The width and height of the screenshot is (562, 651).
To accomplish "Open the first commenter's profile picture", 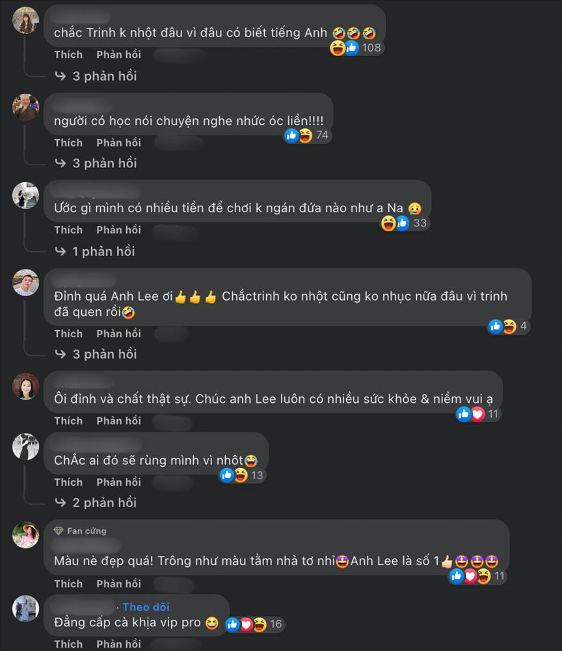I will 26,20.
